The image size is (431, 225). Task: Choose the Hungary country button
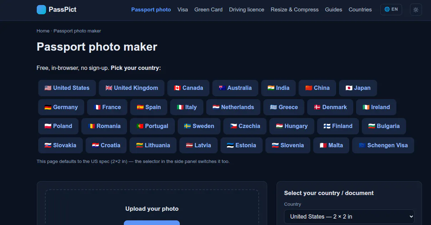click(x=292, y=126)
